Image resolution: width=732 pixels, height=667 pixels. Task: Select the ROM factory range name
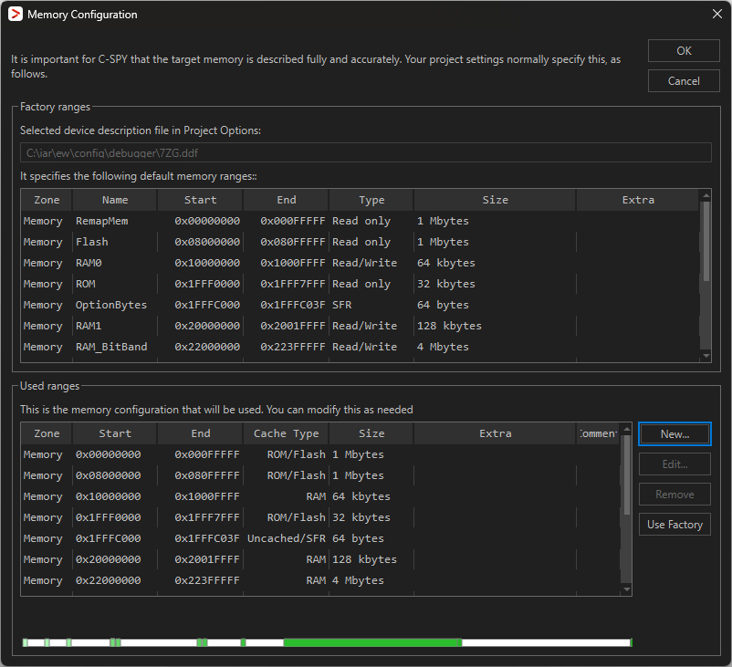pyautogui.click(x=86, y=284)
